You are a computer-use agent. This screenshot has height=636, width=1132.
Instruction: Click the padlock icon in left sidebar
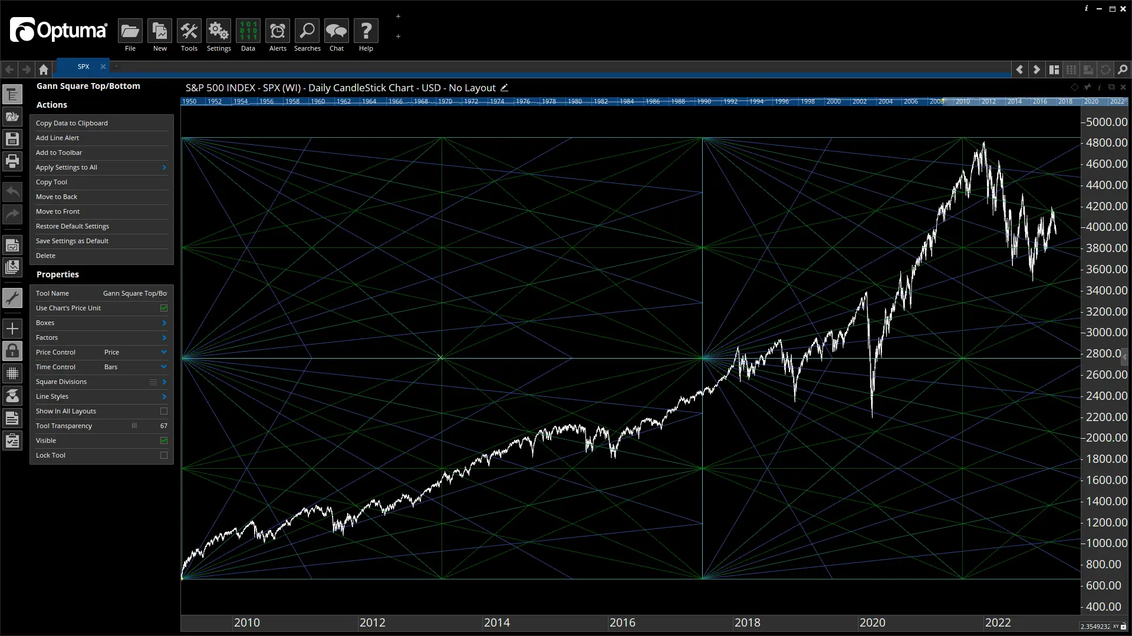click(12, 351)
